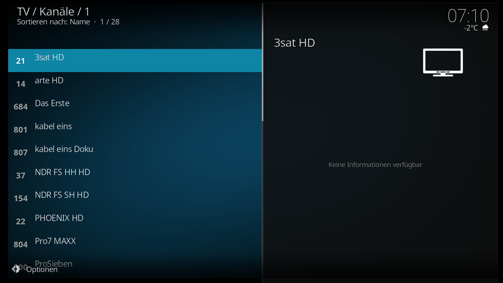The width and height of the screenshot is (503, 283).
Task: Select Pro7 MAXX channel
Action: (135, 244)
